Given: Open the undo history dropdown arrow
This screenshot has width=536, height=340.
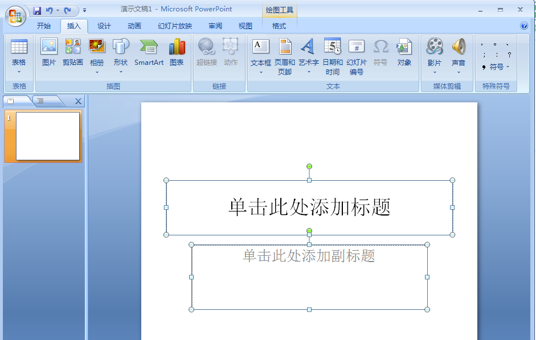Looking at the screenshot, I should pos(58,11).
